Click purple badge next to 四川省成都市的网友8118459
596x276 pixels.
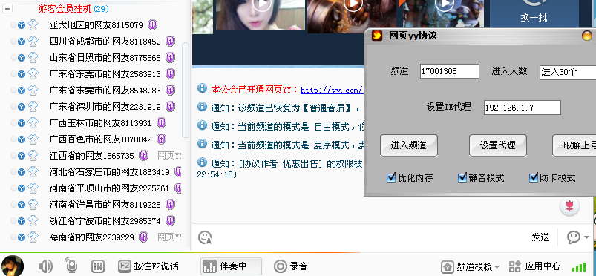pyautogui.click(x=170, y=41)
